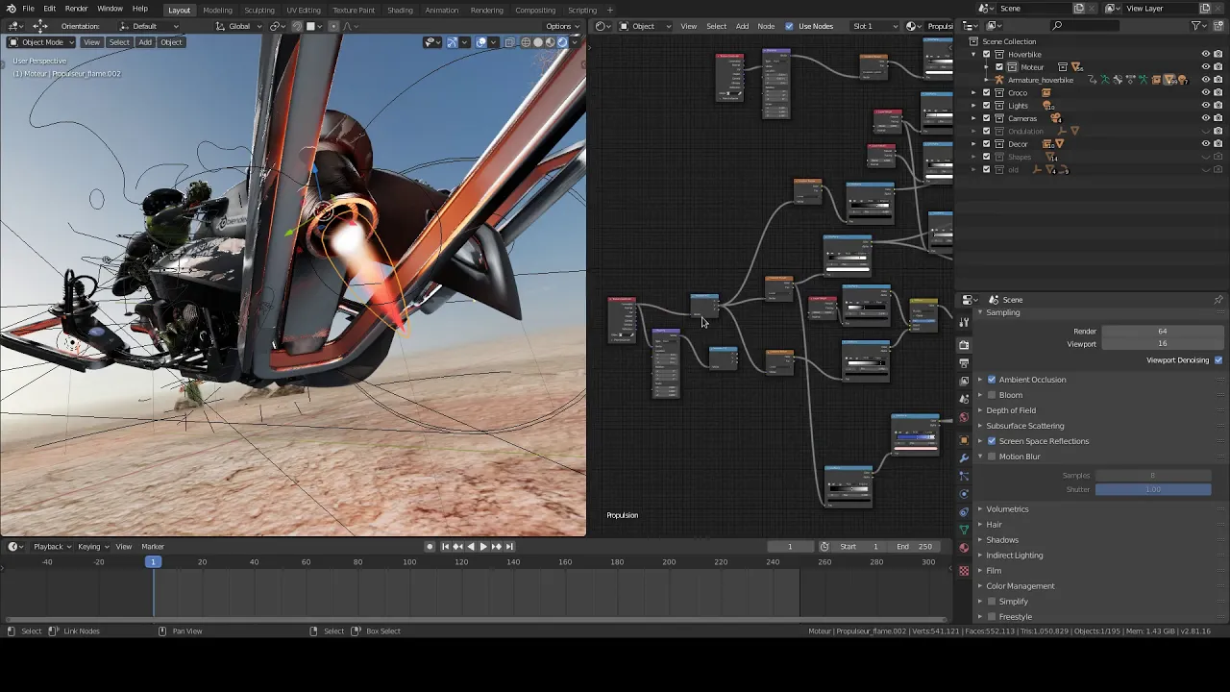Viewport: 1230px width, 692px height.
Task: Click jump to start frame button
Action: pyautogui.click(x=445, y=547)
